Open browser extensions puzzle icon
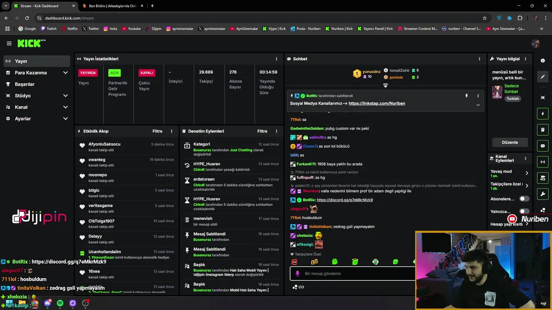552x310 pixels. click(520, 18)
